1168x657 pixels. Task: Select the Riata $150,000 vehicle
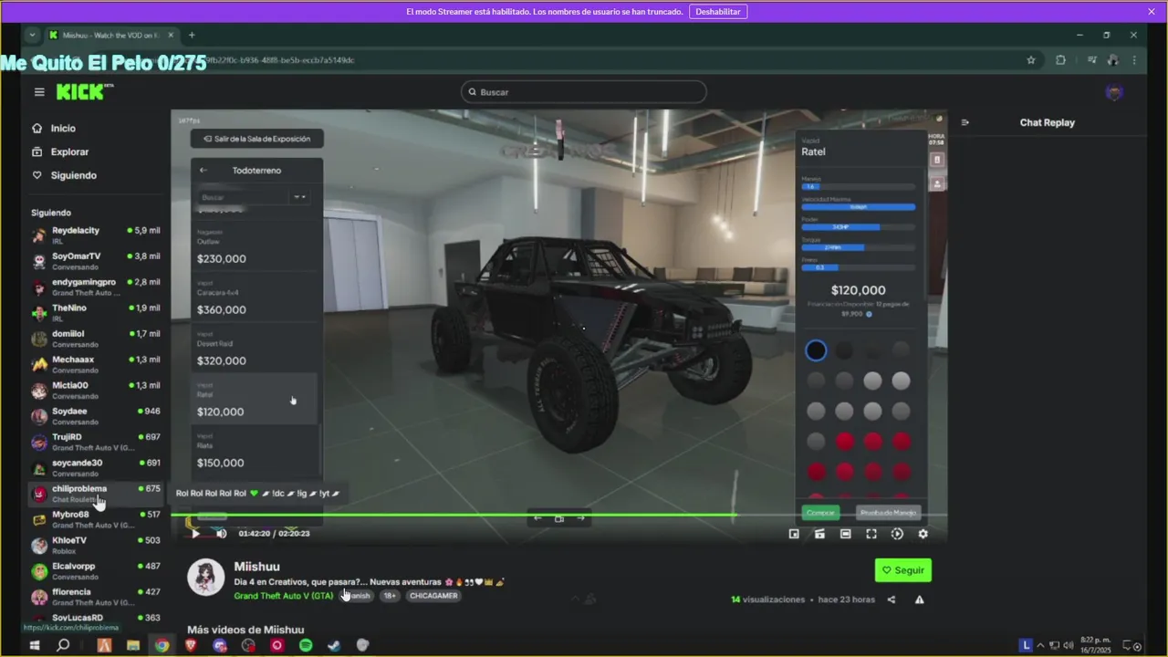255,451
